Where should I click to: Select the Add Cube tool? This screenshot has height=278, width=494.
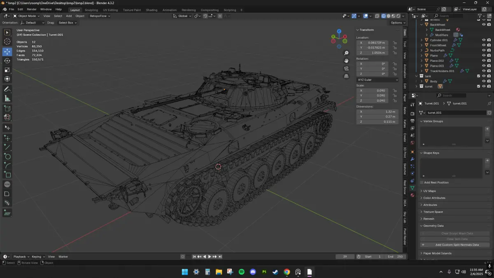[7, 109]
